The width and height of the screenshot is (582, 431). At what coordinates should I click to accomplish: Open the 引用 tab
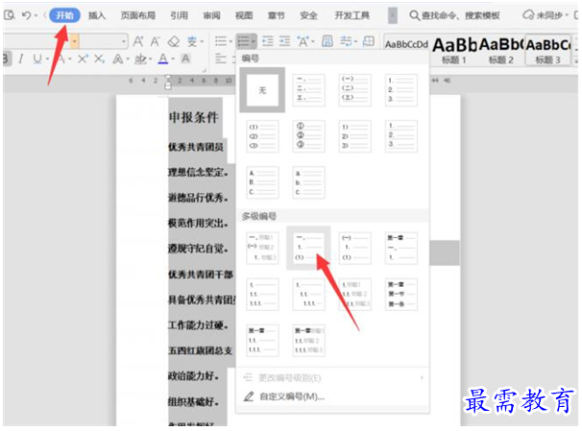point(179,15)
